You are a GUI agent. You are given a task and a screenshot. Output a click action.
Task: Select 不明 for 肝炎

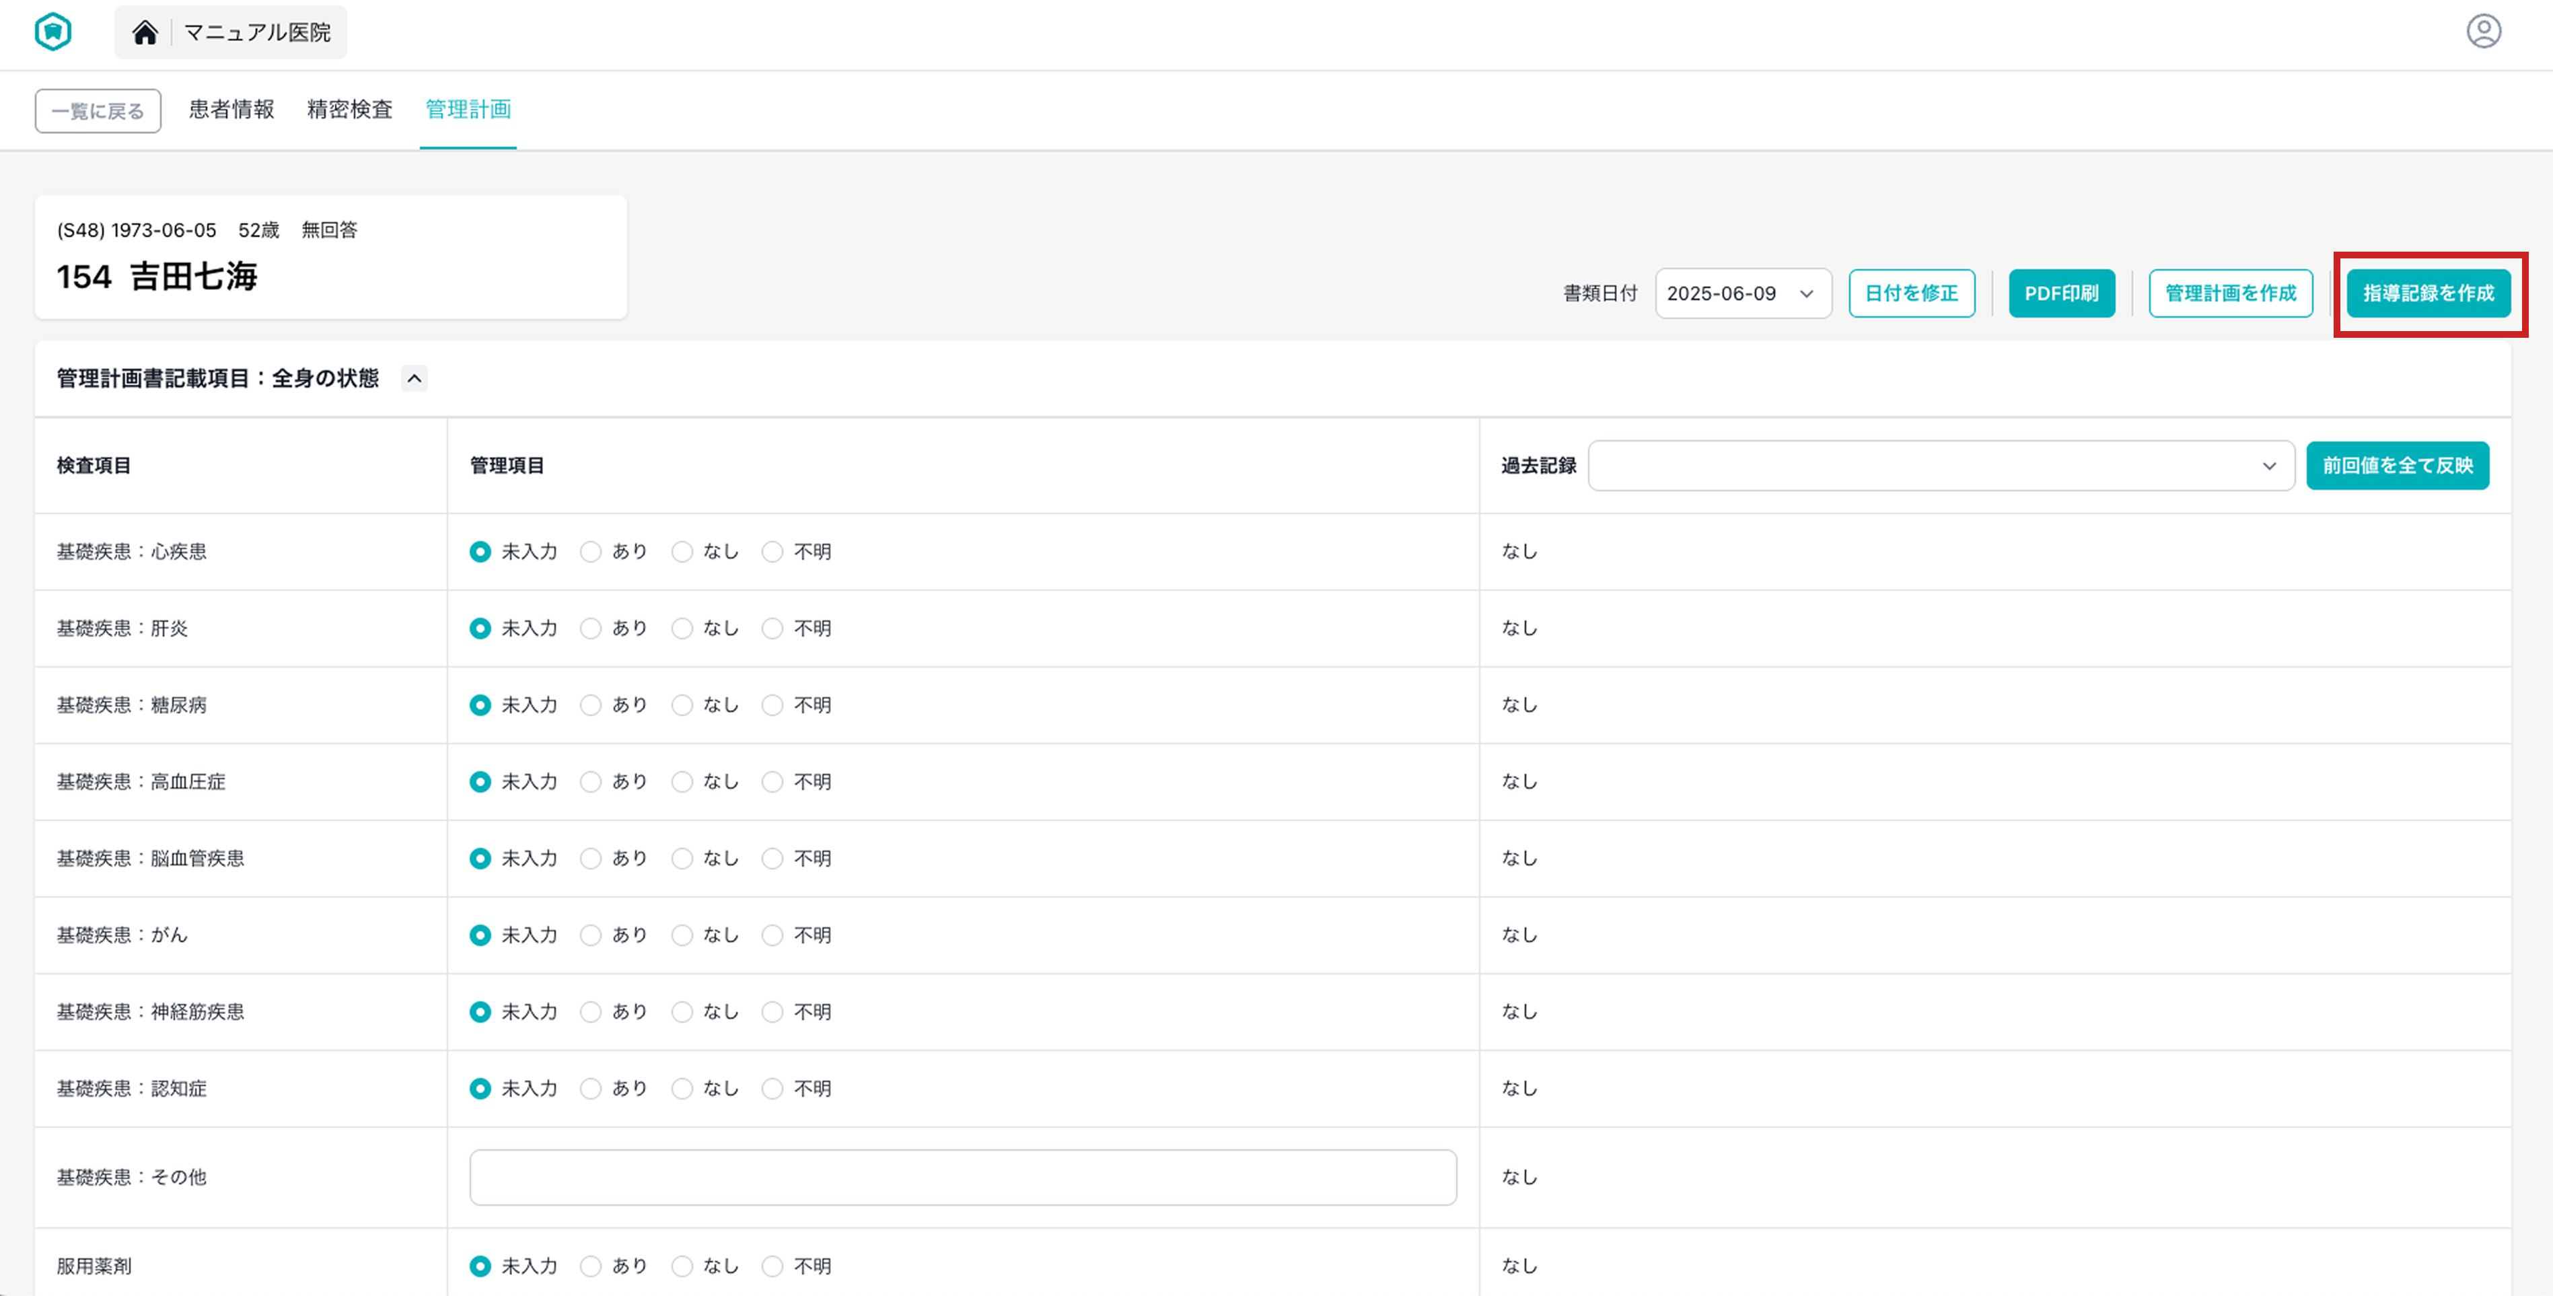pyautogui.click(x=773, y=628)
